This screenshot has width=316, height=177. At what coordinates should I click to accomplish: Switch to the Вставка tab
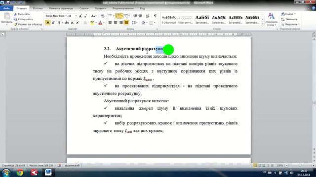click(x=38, y=8)
